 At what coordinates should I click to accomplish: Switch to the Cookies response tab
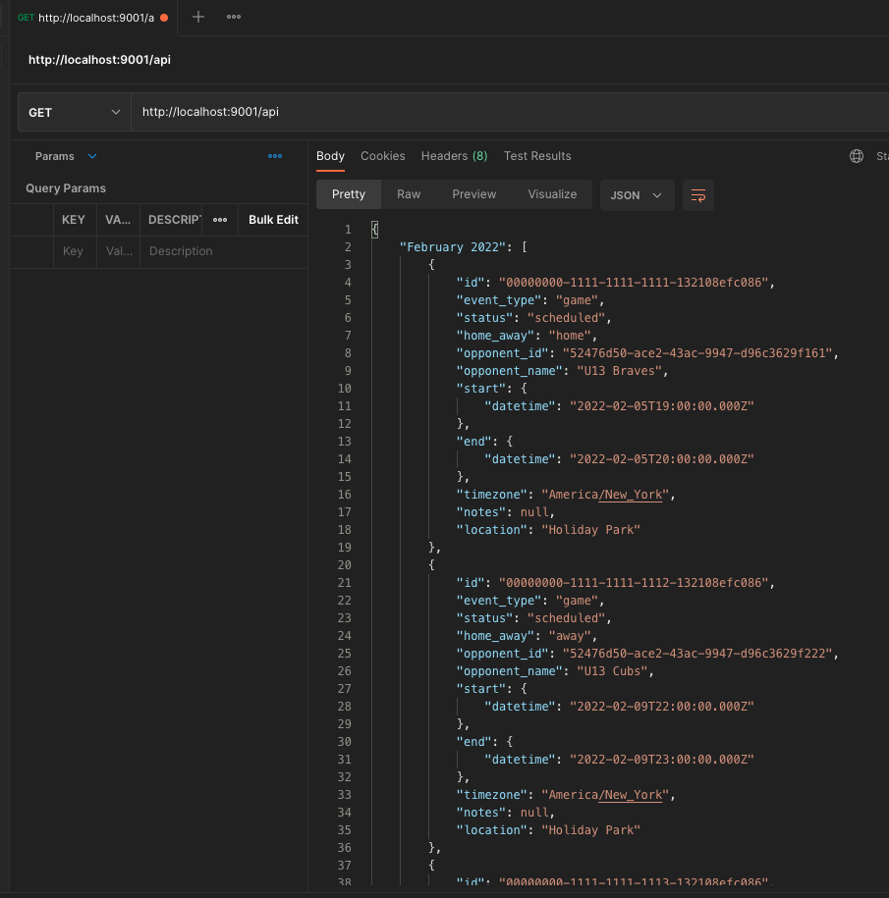(x=383, y=156)
